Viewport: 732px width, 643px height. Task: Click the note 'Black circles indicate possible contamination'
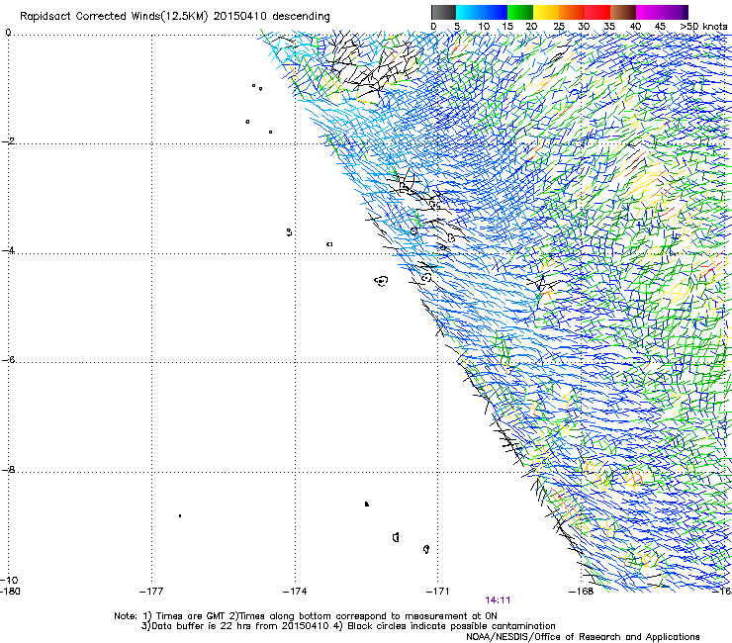451,626
